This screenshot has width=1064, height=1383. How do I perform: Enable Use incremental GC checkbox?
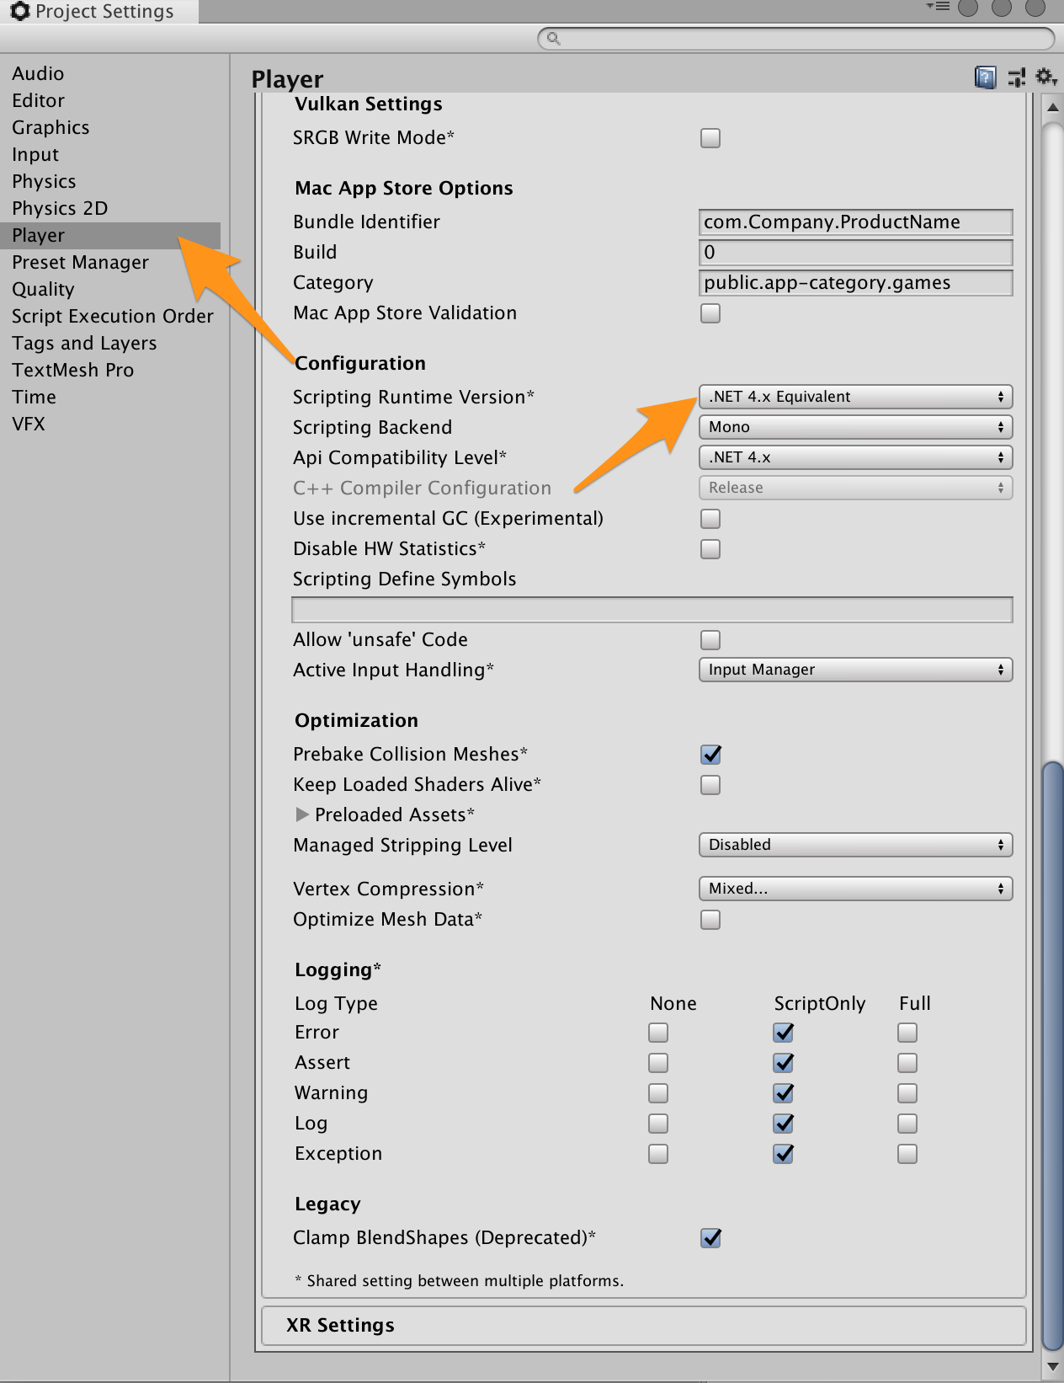tap(710, 519)
